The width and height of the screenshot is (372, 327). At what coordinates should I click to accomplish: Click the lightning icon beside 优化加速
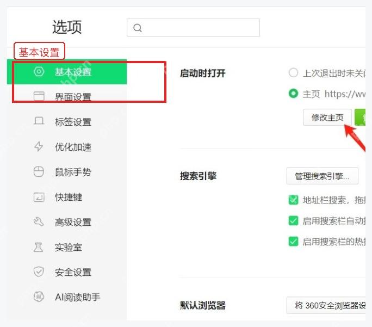(39, 146)
